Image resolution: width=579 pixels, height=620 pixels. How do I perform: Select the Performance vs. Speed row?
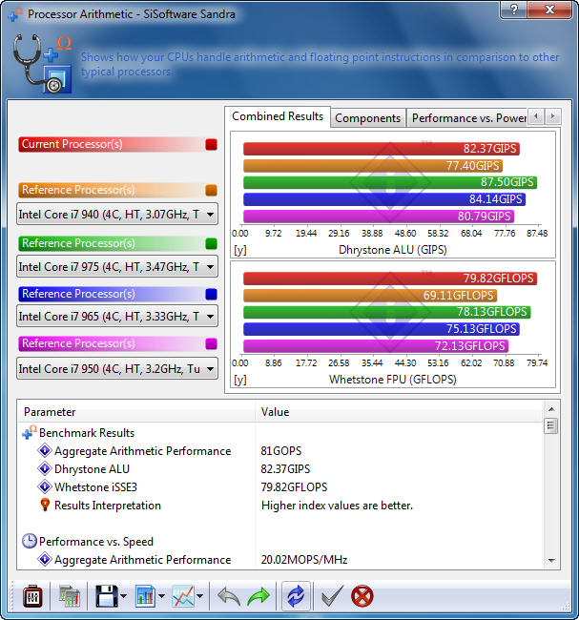coord(280,542)
